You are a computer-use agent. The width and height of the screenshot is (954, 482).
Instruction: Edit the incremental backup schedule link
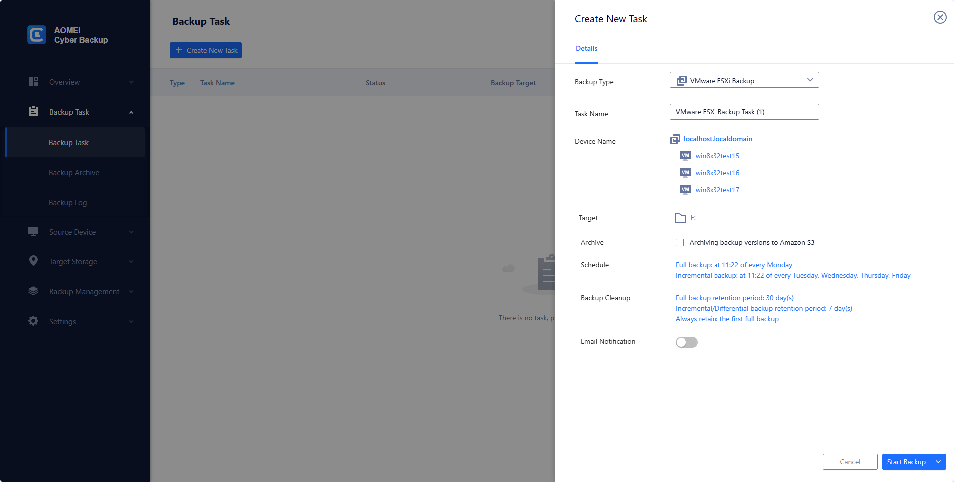pyautogui.click(x=793, y=275)
